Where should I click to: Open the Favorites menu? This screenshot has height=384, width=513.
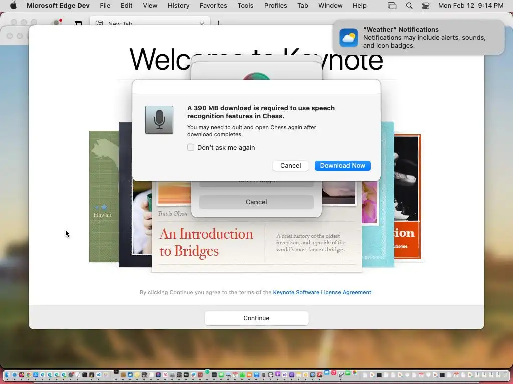click(213, 6)
